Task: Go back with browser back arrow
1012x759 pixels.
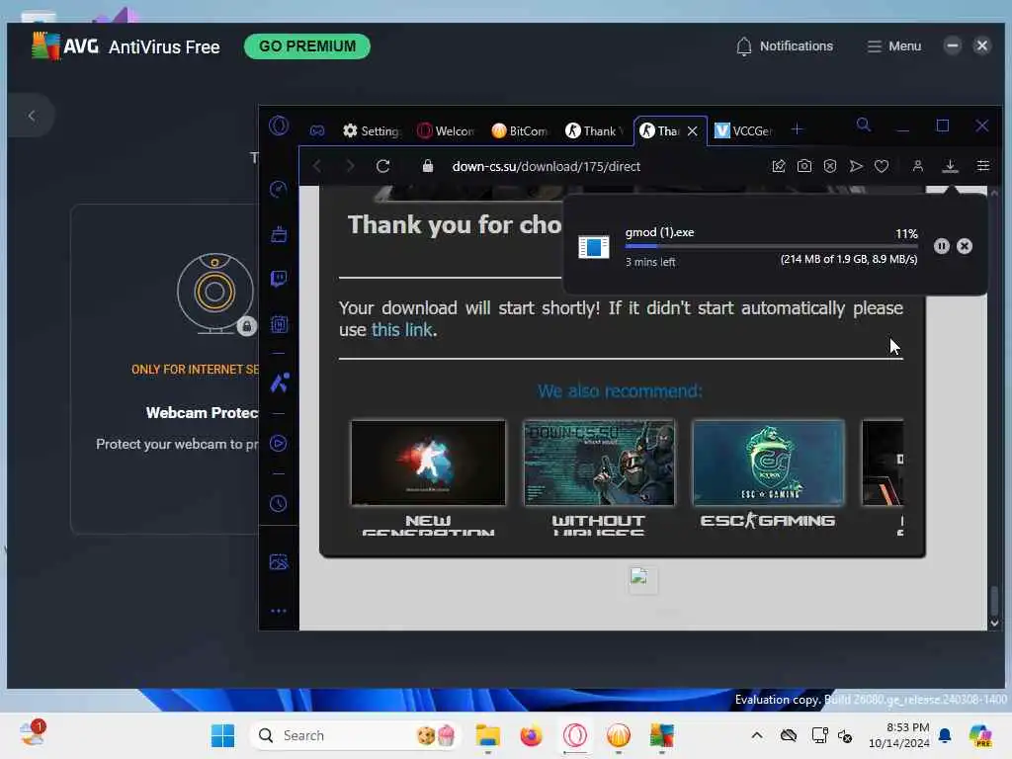Action: (x=317, y=166)
